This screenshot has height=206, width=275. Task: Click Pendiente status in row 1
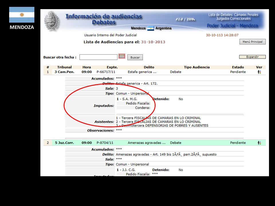pyautogui.click(x=238, y=72)
